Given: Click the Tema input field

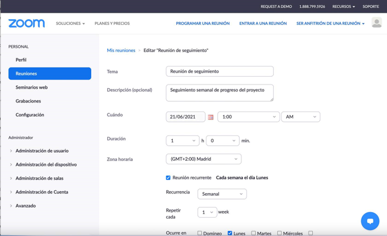Looking at the screenshot, I should pos(219,71).
